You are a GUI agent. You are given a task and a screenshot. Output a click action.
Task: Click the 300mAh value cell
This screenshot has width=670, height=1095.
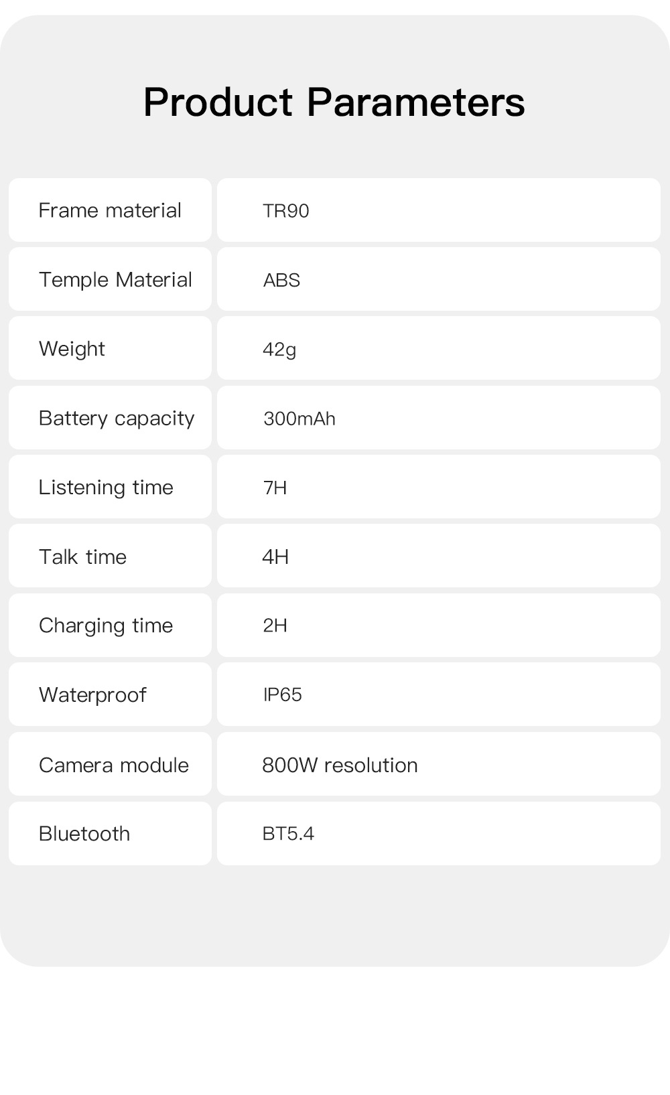pos(439,417)
